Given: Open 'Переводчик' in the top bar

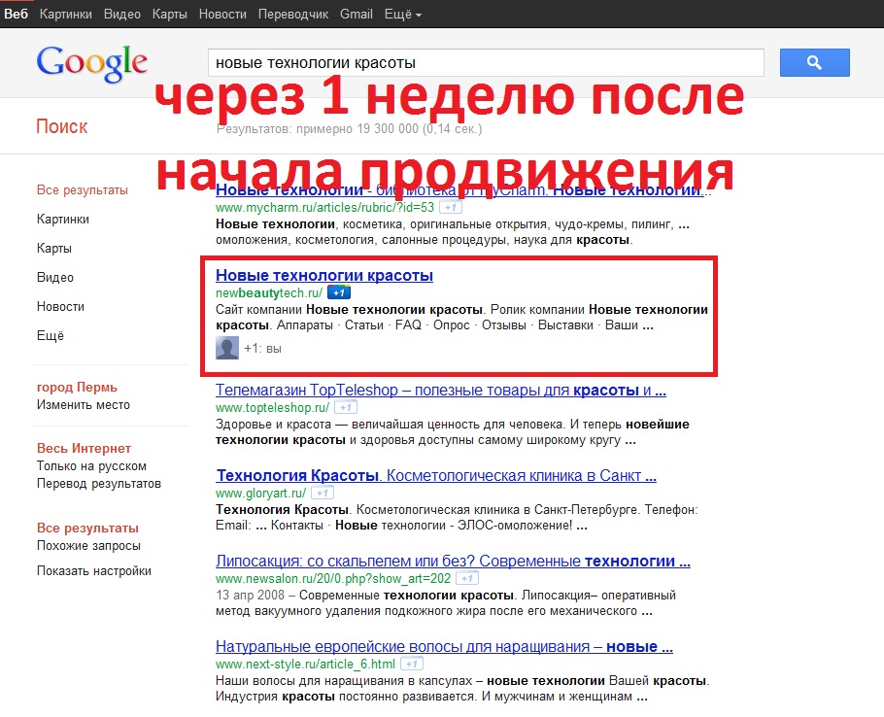Looking at the screenshot, I should (292, 15).
